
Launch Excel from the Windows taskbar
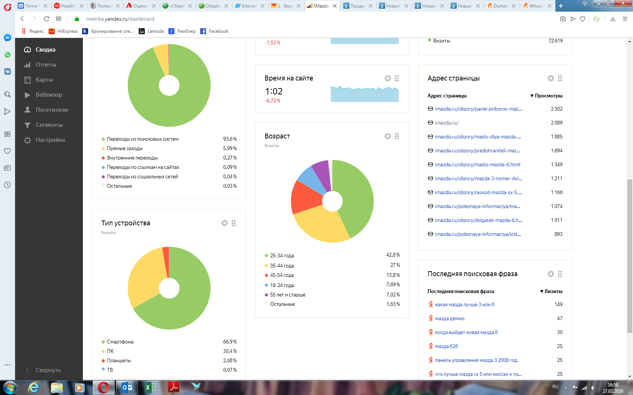(x=150, y=387)
